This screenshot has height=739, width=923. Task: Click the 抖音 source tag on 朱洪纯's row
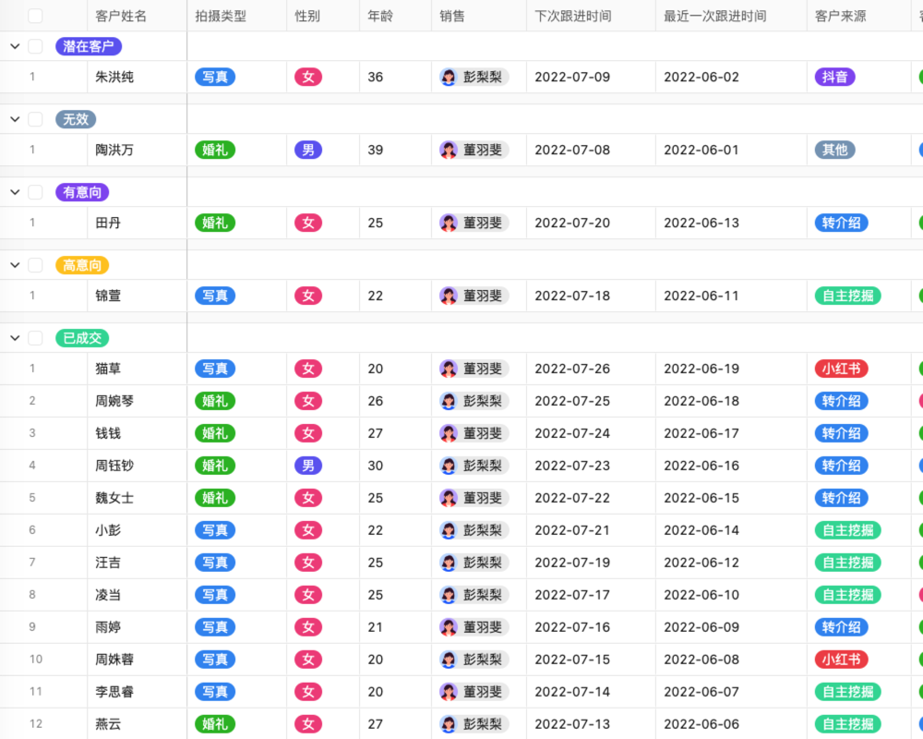(x=834, y=78)
